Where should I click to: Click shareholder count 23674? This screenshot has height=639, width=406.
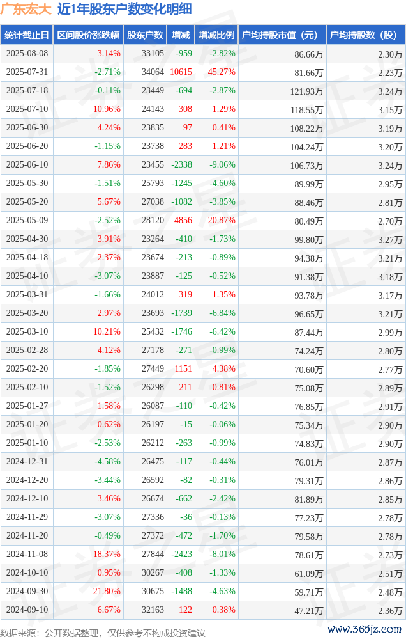tap(153, 258)
